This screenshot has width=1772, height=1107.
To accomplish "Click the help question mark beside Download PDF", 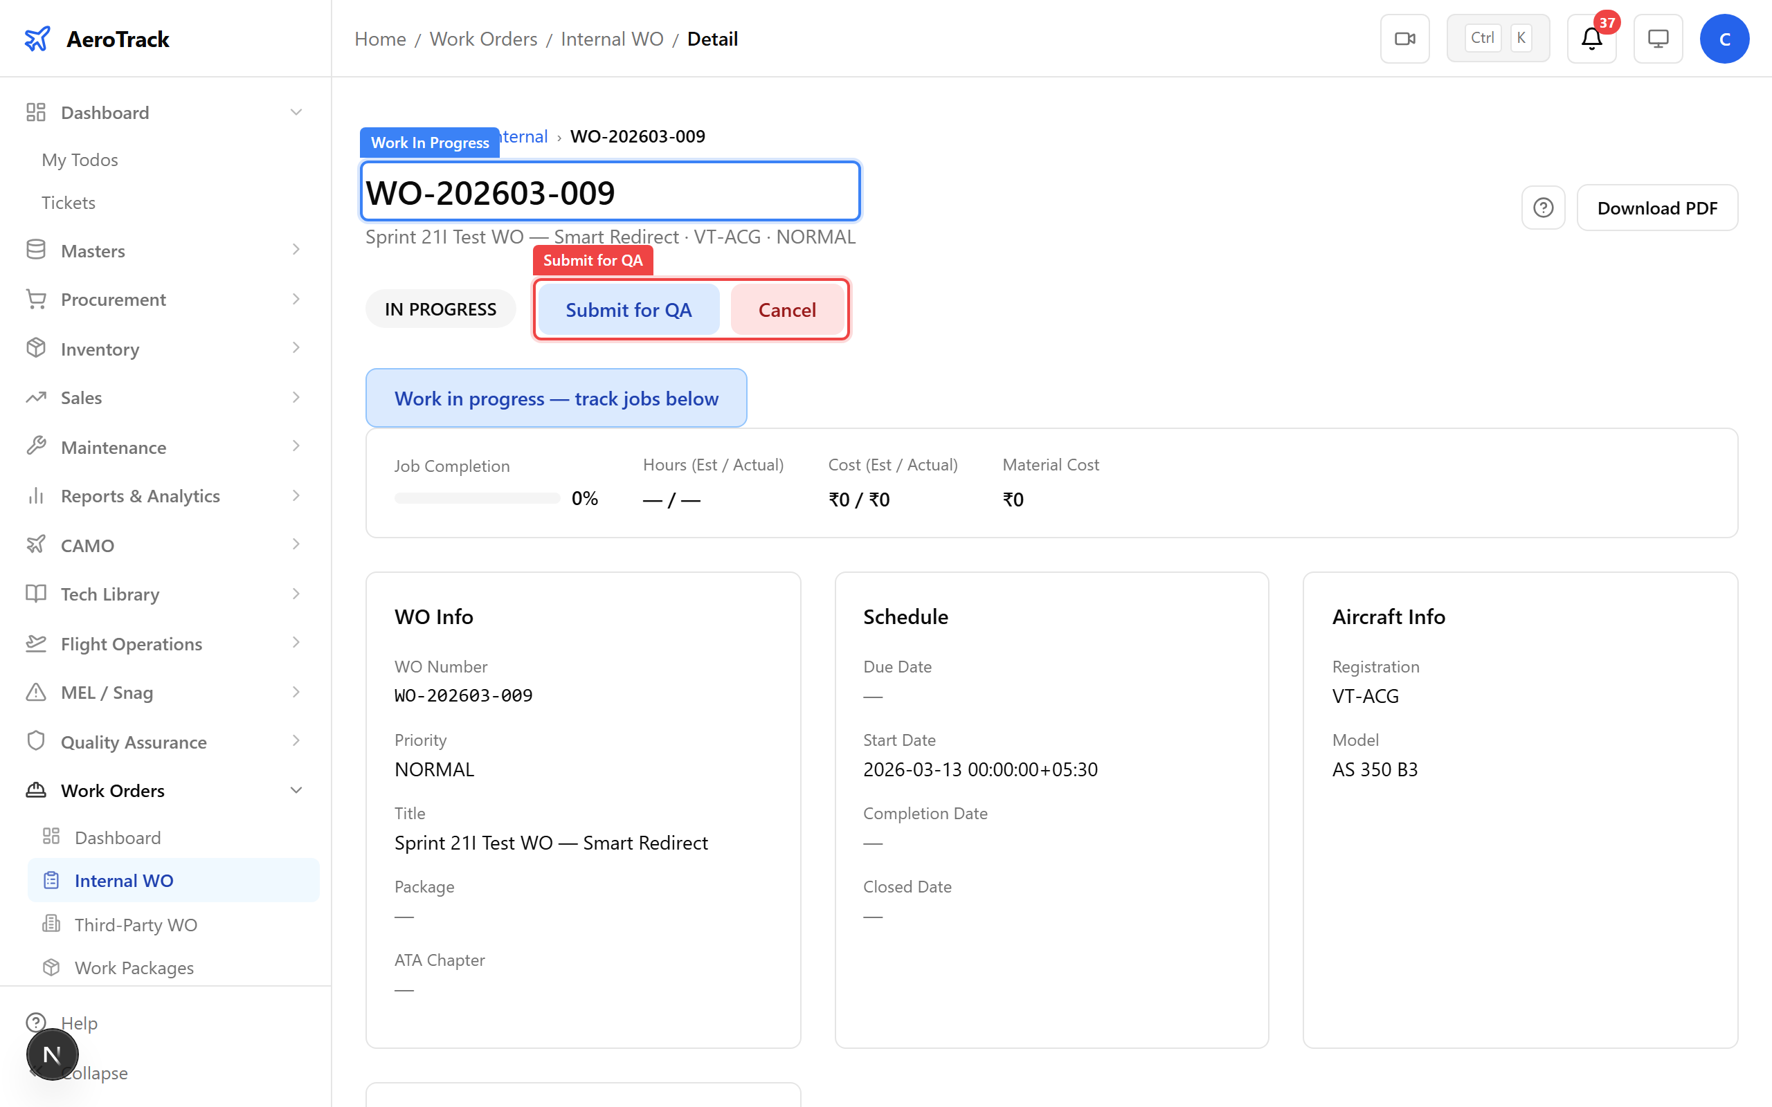I will [1543, 208].
